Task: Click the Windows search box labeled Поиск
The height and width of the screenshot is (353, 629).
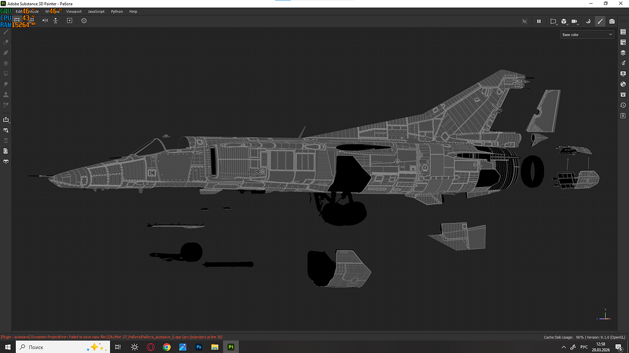Action: [63, 347]
